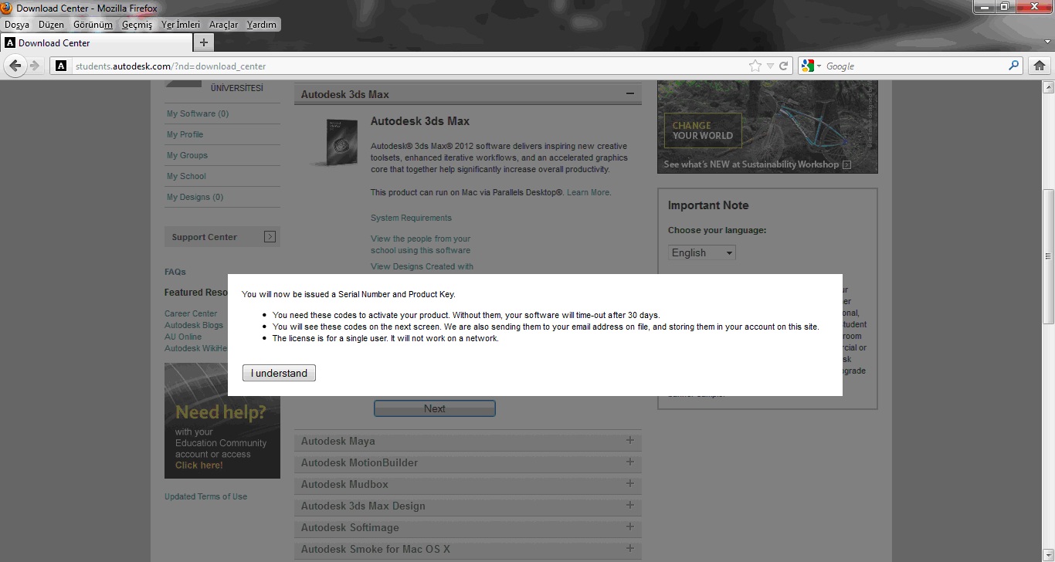The width and height of the screenshot is (1055, 562).
Task: Collapse the Autodesk 3ds Max section
Action: pos(629,94)
